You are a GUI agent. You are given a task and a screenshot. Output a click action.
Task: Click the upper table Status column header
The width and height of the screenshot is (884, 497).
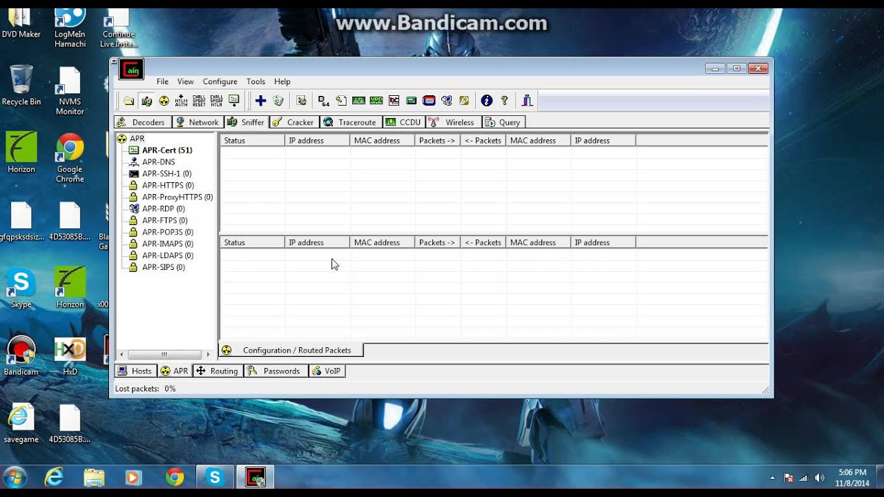tap(252, 140)
